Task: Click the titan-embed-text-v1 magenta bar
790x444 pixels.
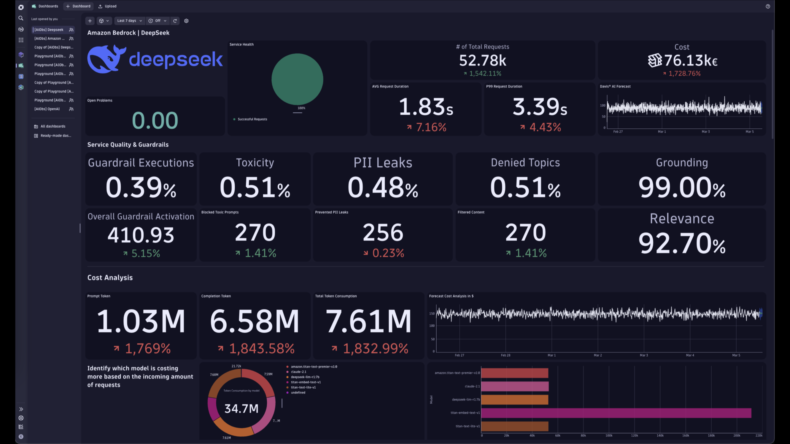Action: [x=616, y=413]
